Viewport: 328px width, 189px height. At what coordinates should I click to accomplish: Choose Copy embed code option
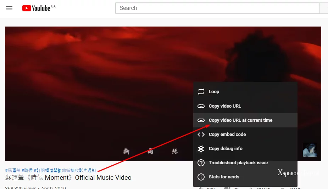(x=245, y=134)
